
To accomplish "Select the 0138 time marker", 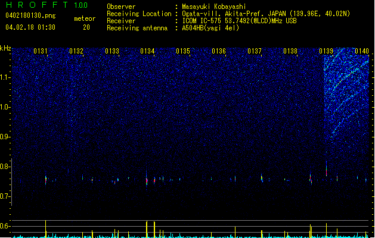I will [290, 51].
